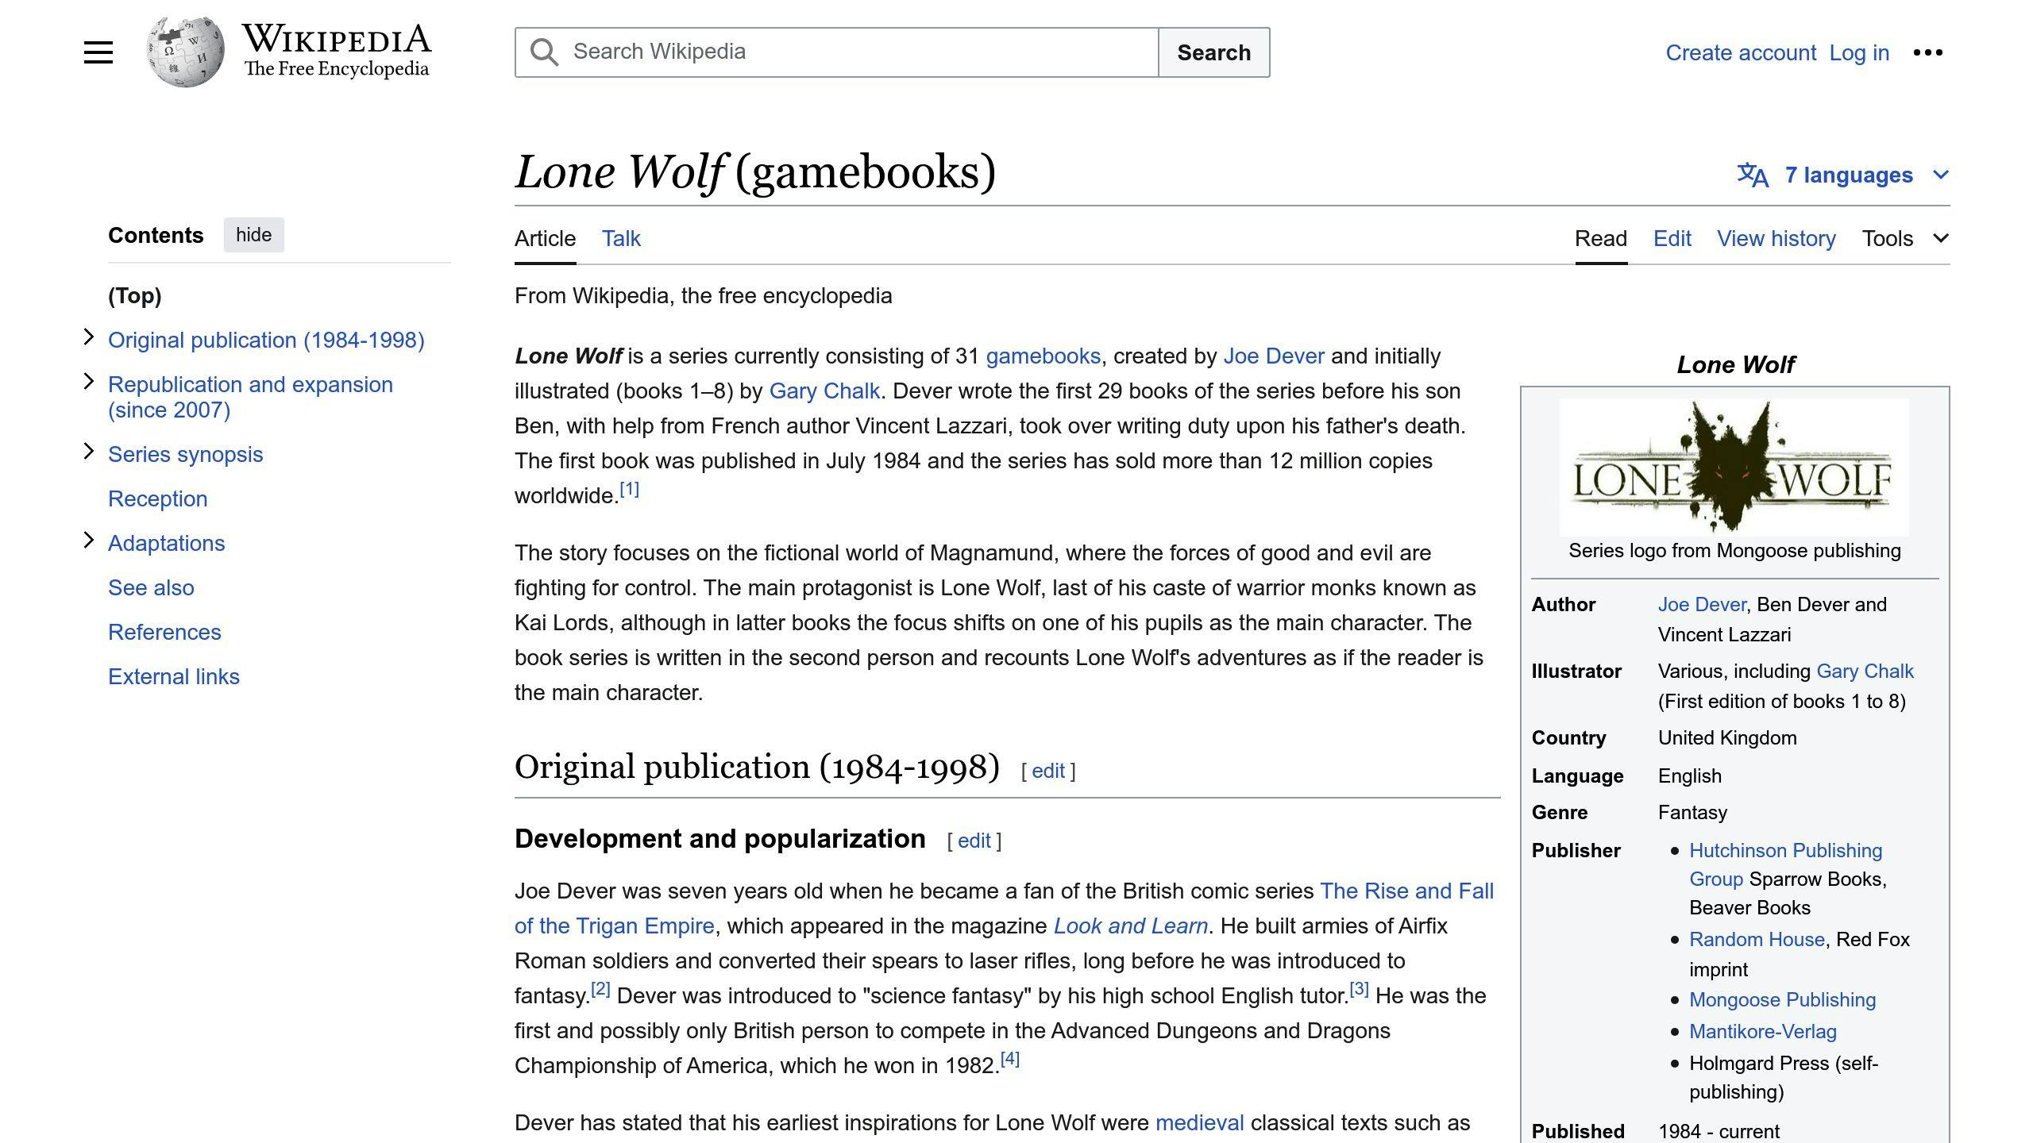
Task: Go to Reception section in contents
Action: (157, 498)
